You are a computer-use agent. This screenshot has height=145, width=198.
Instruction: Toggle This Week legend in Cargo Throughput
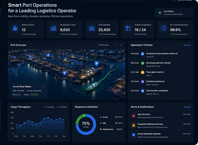(49, 107)
